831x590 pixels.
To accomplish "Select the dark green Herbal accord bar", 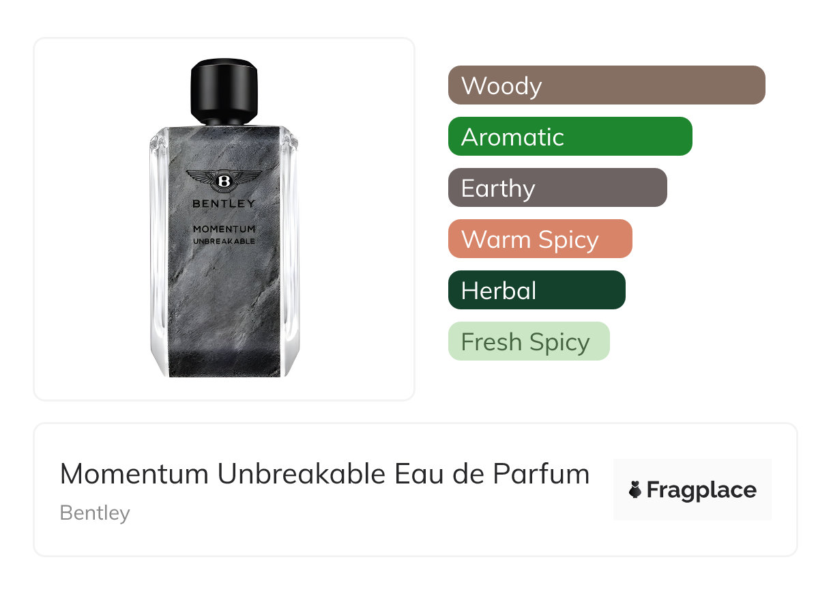I will point(537,290).
